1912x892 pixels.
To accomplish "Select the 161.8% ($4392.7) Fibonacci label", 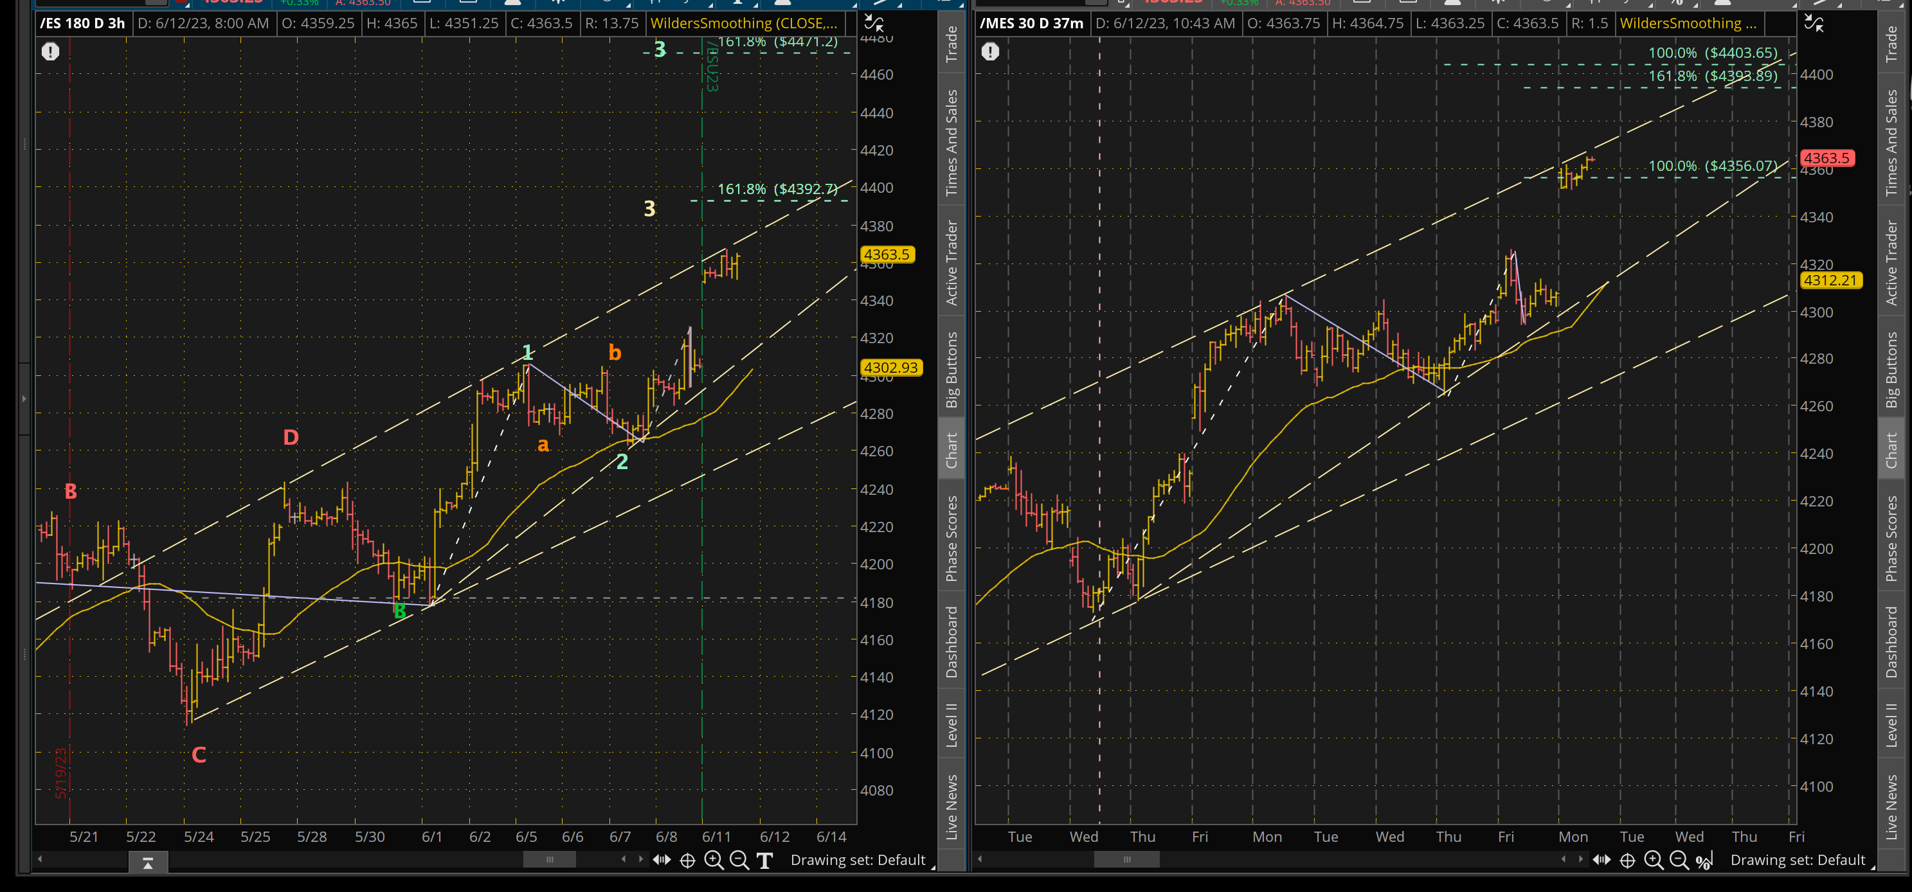I will tap(777, 189).
